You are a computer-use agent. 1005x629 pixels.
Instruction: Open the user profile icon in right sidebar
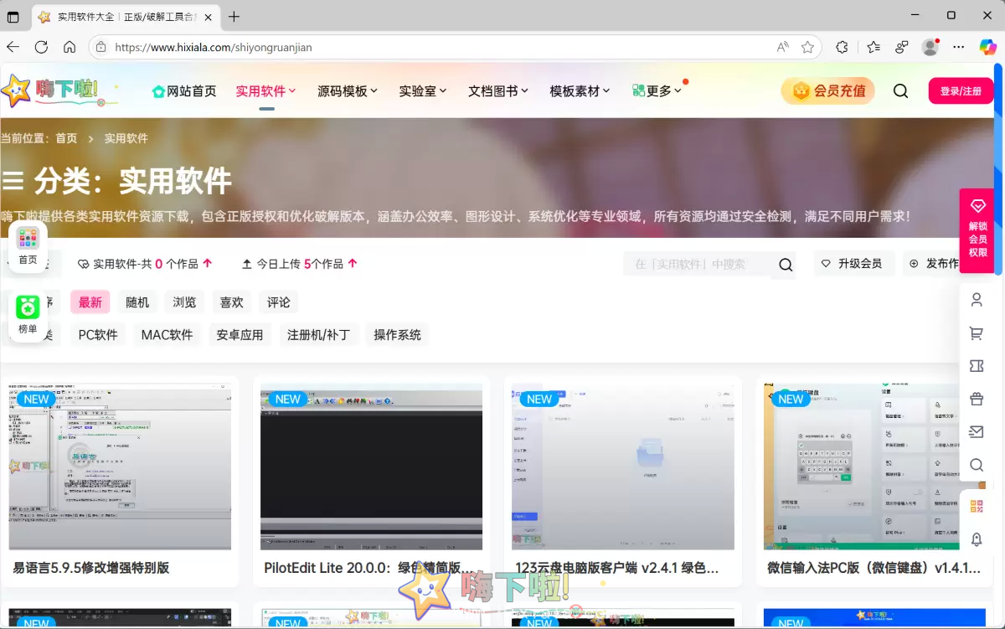(x=977, y=299)
